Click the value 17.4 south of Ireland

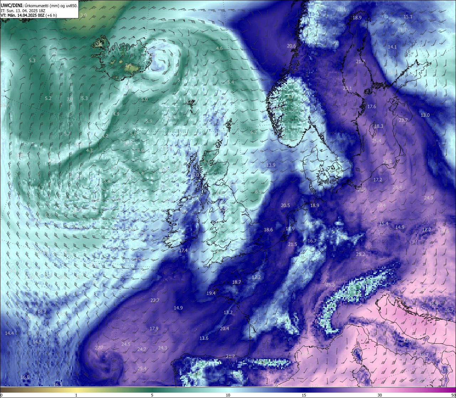[183, 251]
